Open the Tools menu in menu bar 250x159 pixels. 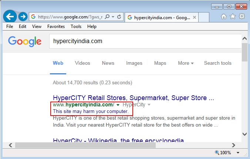(76, 26)
